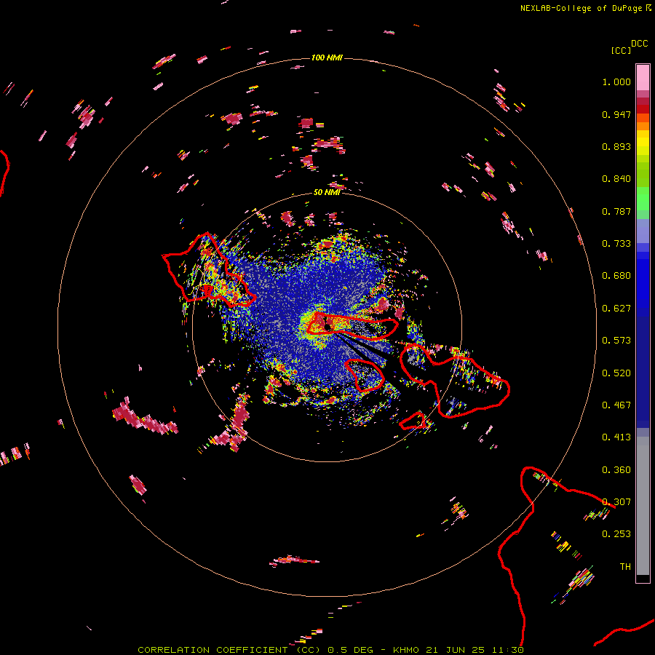Click the Correlation Coefficient KHMO caption text
The height and width of the screenshot is (655, 655).
(330, 650)
